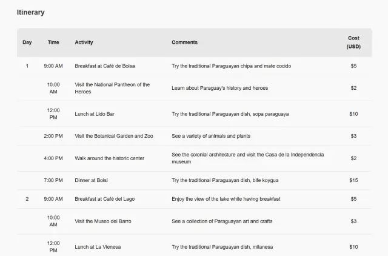Select Walk around the historic center
The width and height of the screenshot is (388, 256).
pos(109,158)
